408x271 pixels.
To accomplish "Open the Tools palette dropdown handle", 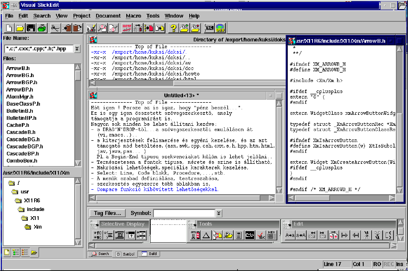I will pyautogui.click(x=192, y=224).
